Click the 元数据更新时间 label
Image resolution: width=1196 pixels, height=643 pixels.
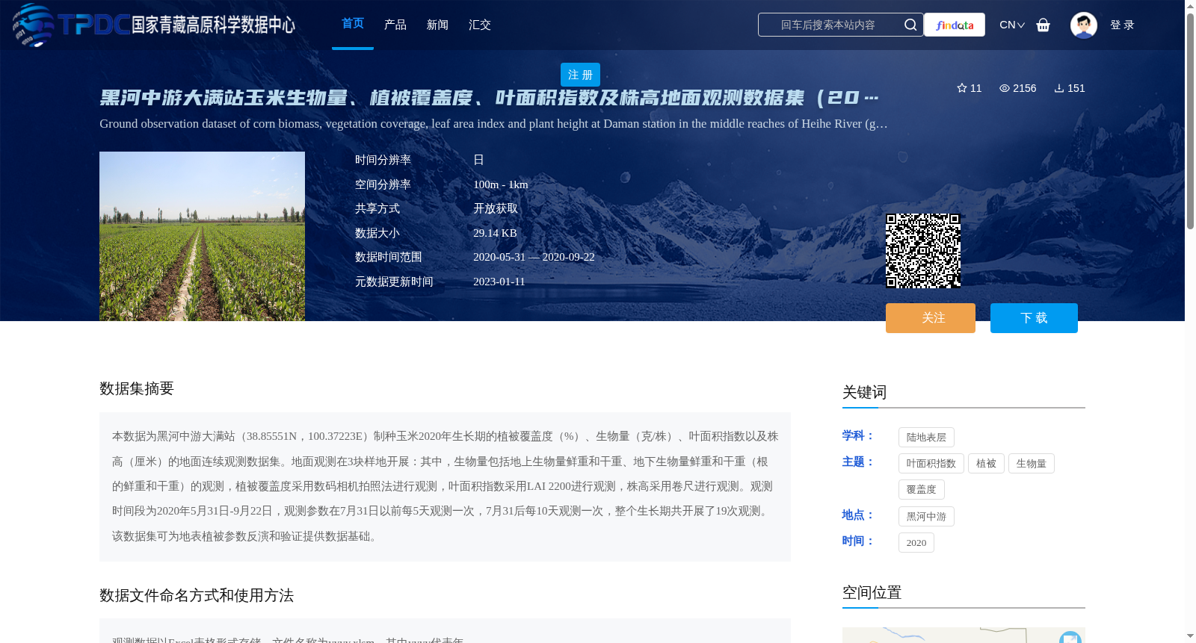coord(394,282)
